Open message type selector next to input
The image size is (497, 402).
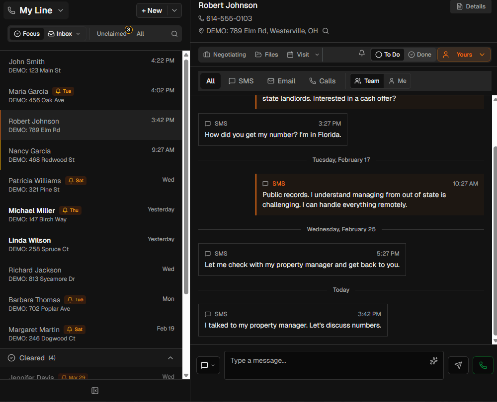pos(208,365)
